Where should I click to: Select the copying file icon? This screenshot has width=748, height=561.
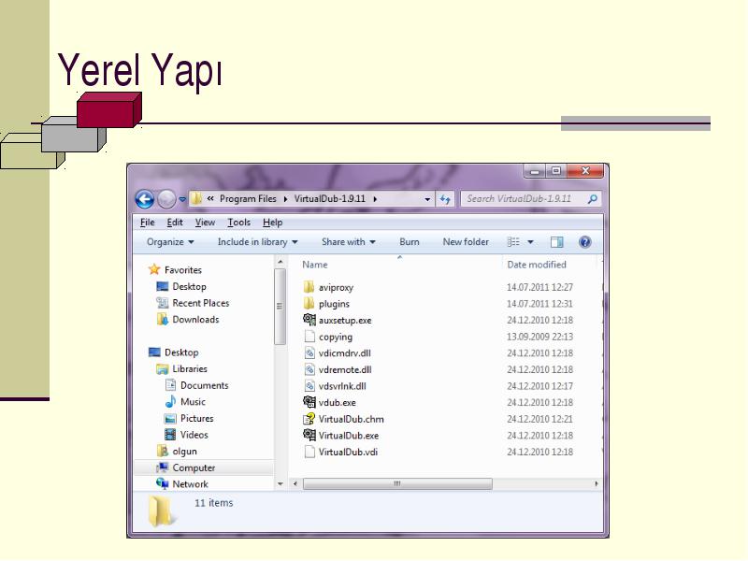[309, 337]
